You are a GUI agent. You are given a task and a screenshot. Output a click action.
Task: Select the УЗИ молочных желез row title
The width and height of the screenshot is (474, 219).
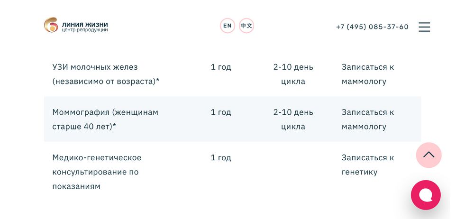pos(106,74)
